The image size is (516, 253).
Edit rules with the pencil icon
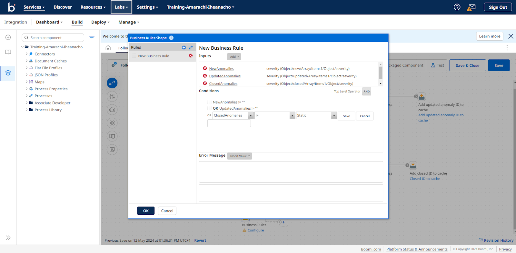pyautogui.click(x=191, y=47)
